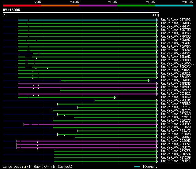This screenshot has height=169, width=196.
Task: Click the orange ~40% legend segment
Action: click(60, 6)
